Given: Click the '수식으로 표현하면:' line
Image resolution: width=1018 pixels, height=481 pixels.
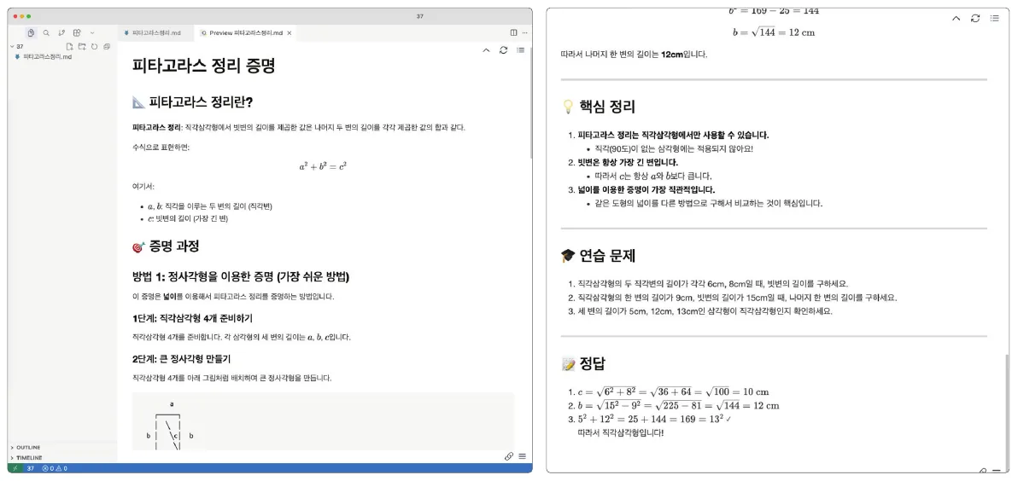Looking at the screenshot, I should 161,148.
